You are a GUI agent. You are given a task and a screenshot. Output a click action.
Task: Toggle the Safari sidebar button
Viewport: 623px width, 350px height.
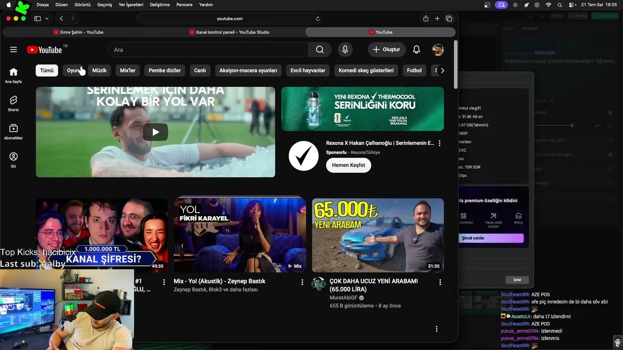click(37, 18)
